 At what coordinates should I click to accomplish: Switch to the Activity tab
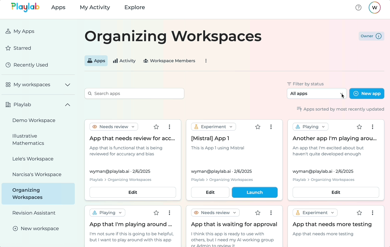click(x=124, y=60)
